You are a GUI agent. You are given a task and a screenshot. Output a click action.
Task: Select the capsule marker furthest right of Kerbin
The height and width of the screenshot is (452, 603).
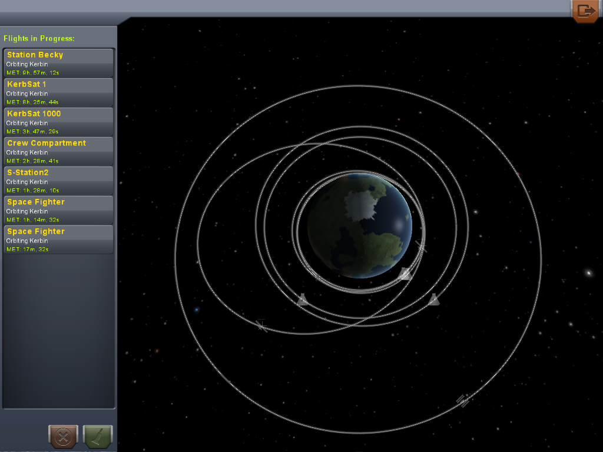coord(434,300)
